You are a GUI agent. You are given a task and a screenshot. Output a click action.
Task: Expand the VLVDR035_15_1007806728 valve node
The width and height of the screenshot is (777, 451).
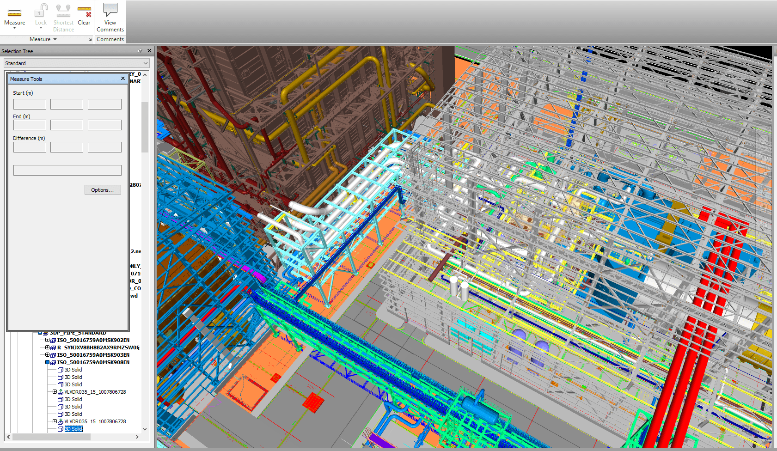tap(55, 391)
